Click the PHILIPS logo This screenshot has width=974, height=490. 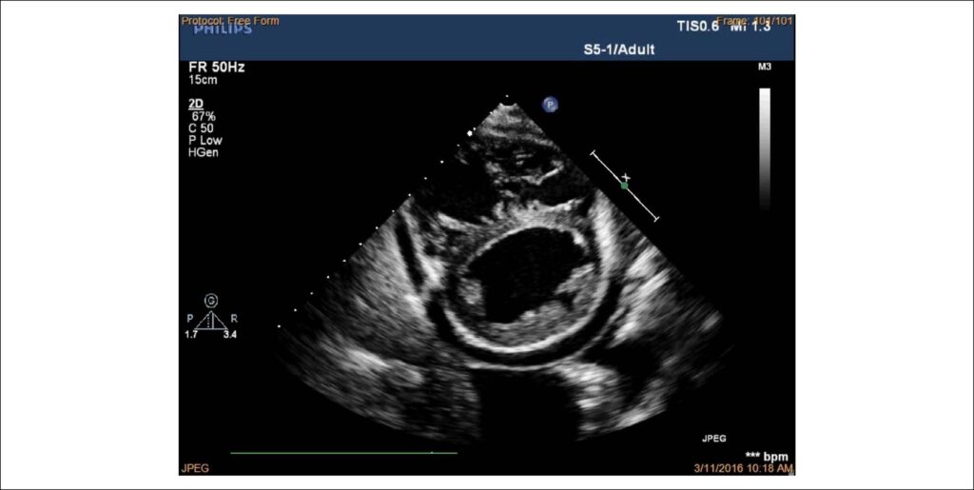pyautogui.click(x=223, y=29)
